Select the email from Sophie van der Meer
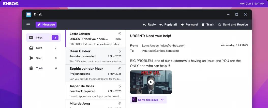The image size is (268, 108). click(96, 73)
